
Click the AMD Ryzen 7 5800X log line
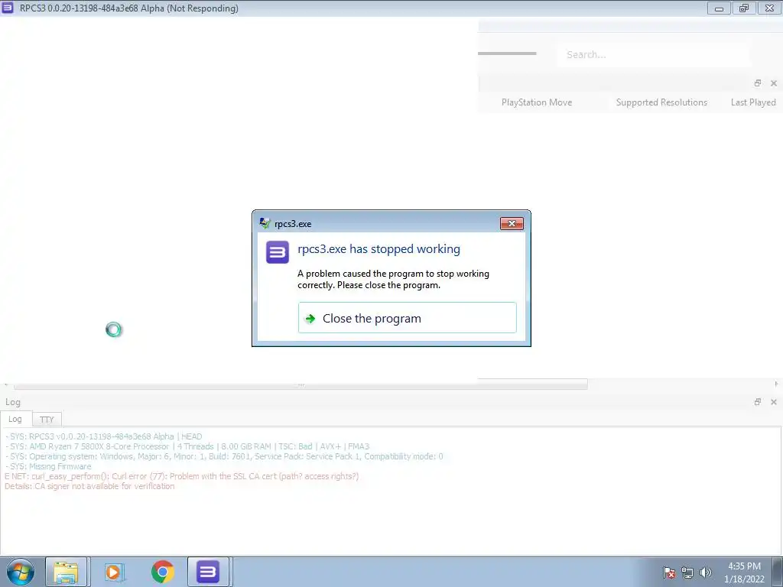click(187, 446)
